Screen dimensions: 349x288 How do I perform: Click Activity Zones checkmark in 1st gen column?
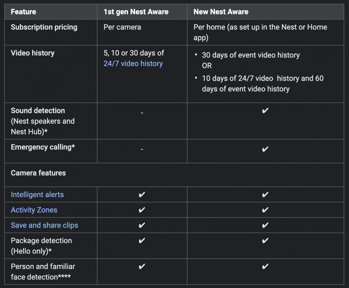(142, 210)
